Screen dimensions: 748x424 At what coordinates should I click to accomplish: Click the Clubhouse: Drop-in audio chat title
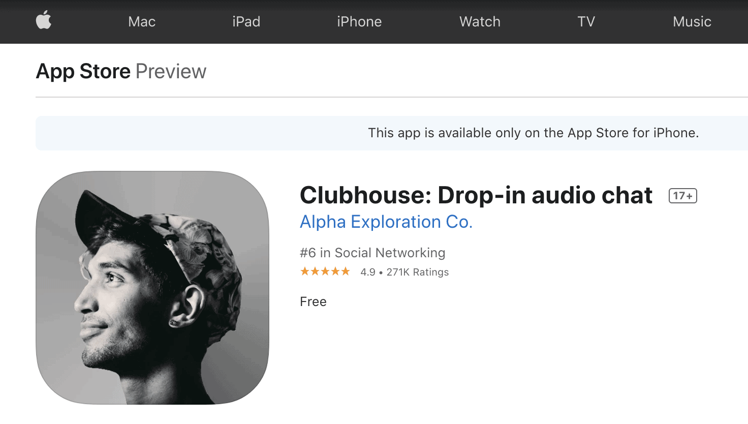click(476, 195)
